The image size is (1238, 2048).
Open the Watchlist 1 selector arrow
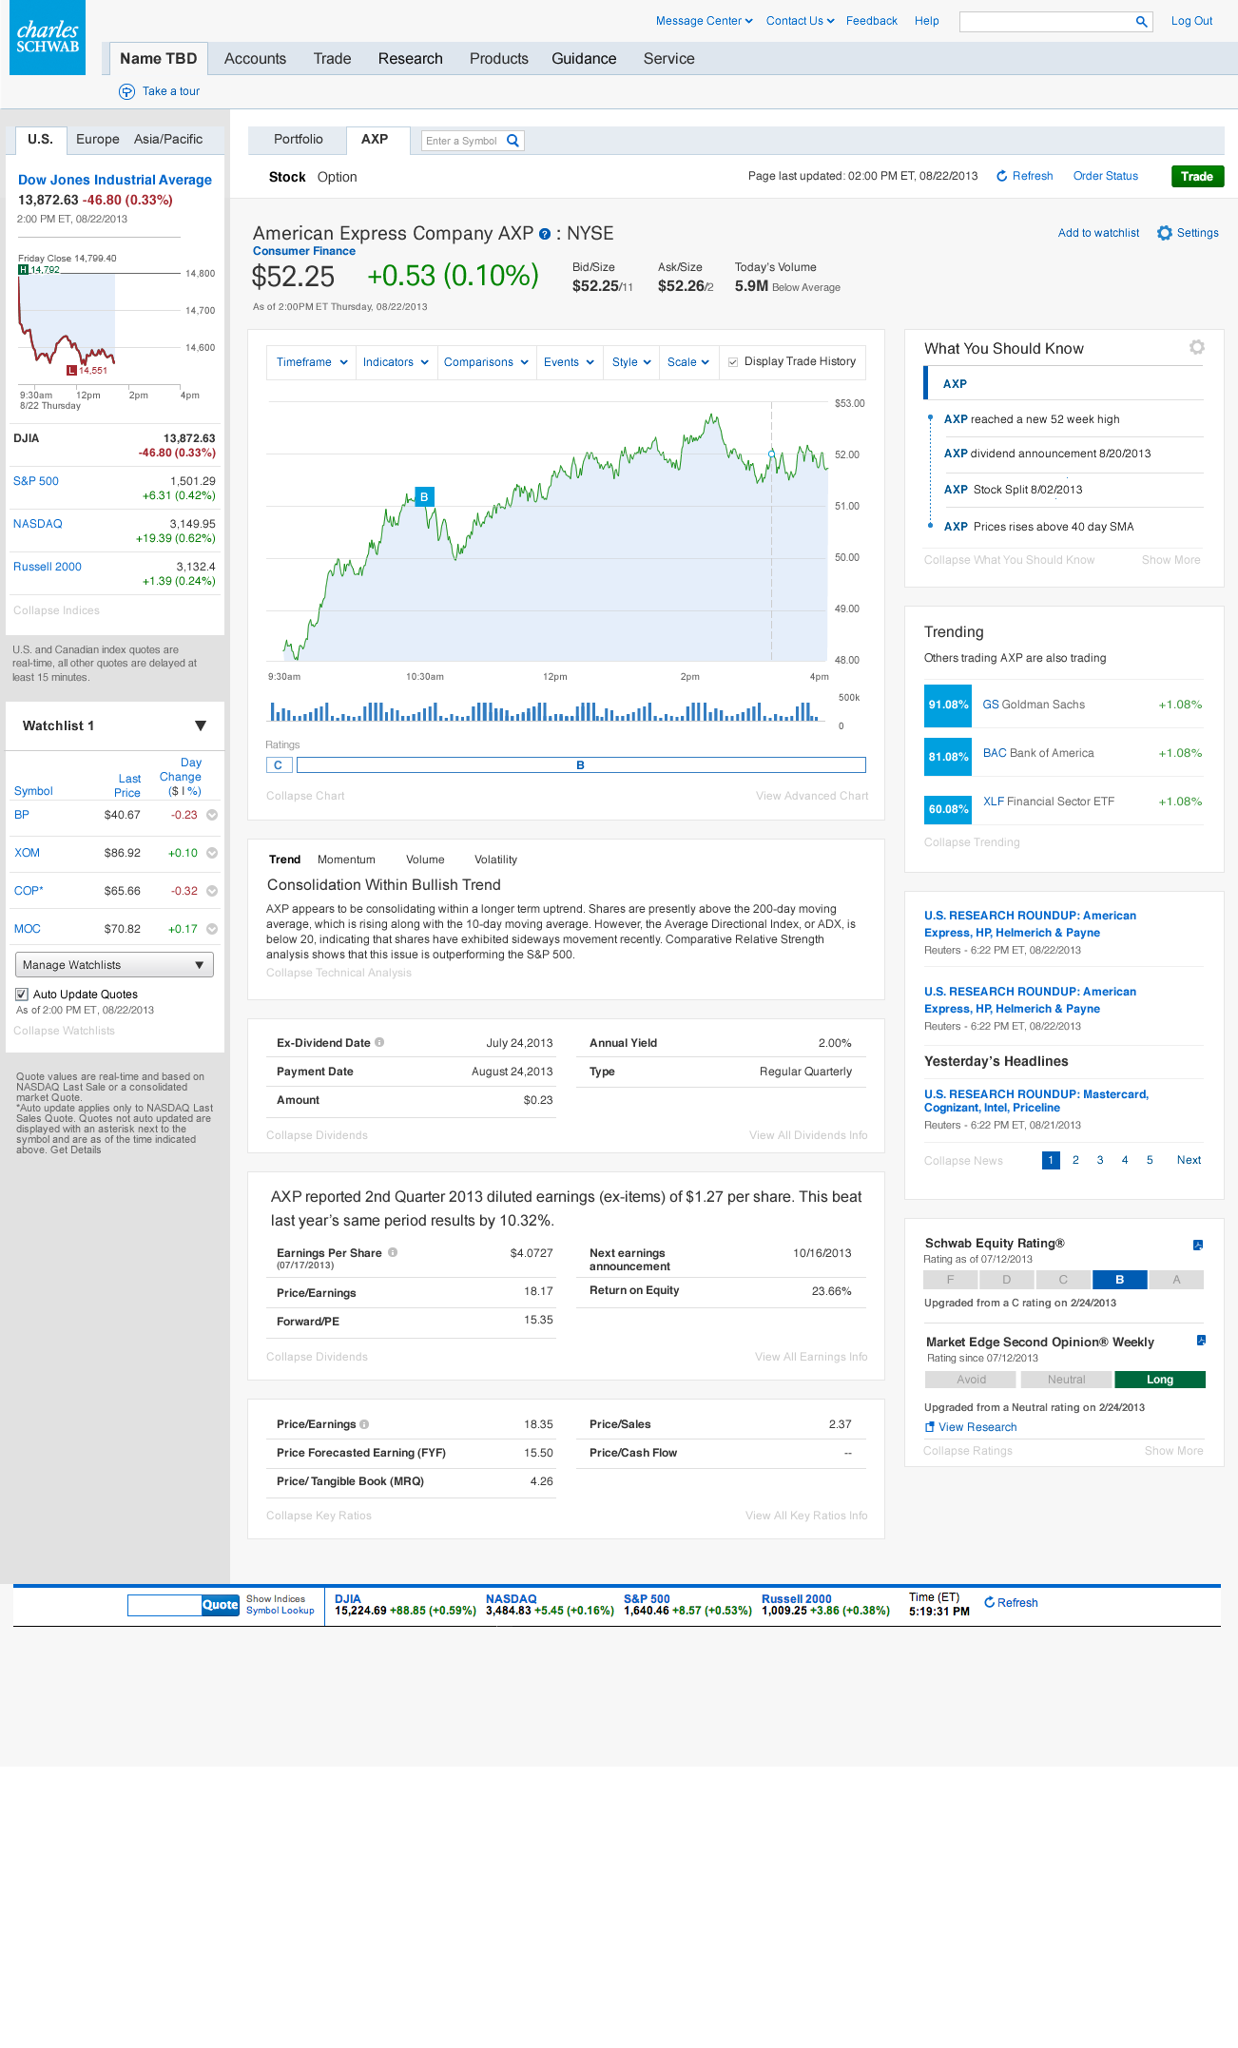pos(201,725)
